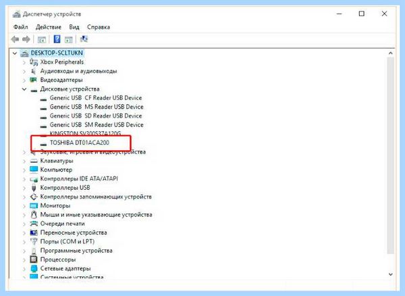Click the scrollbar down arrow
The width and height of the screenshot is (405, 296).
pos(391,274)
